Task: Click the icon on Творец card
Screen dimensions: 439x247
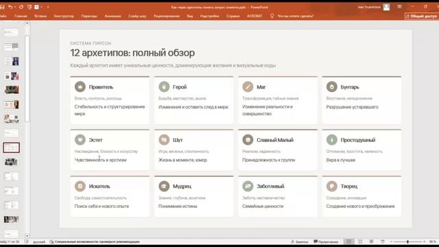Action: [x=332, y=186]
